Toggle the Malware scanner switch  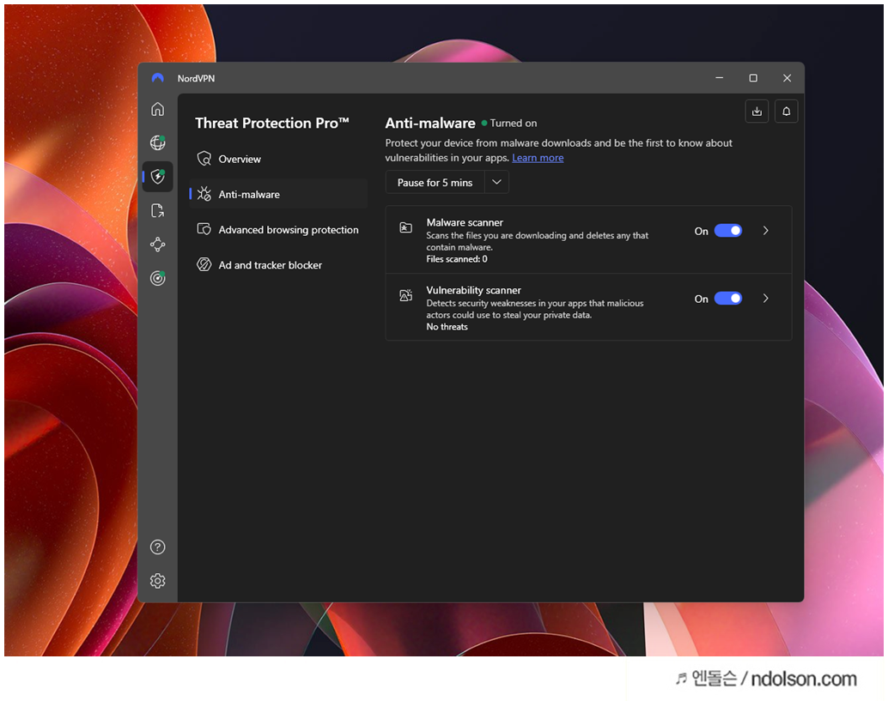click(728, 231)
